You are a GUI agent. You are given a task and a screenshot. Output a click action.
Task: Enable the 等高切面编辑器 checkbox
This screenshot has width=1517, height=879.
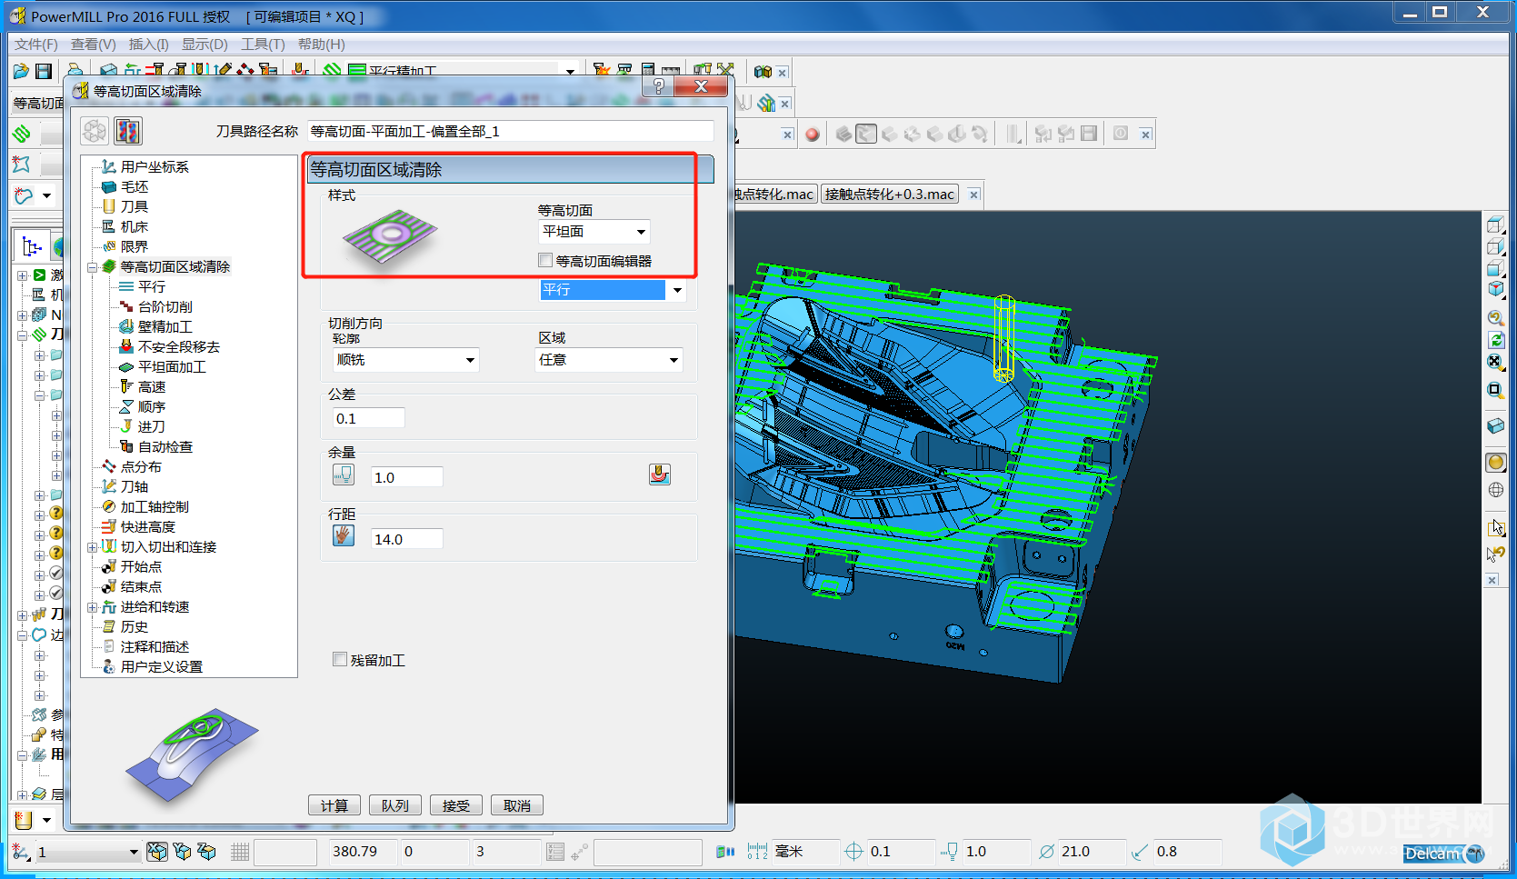pos(545,261)
